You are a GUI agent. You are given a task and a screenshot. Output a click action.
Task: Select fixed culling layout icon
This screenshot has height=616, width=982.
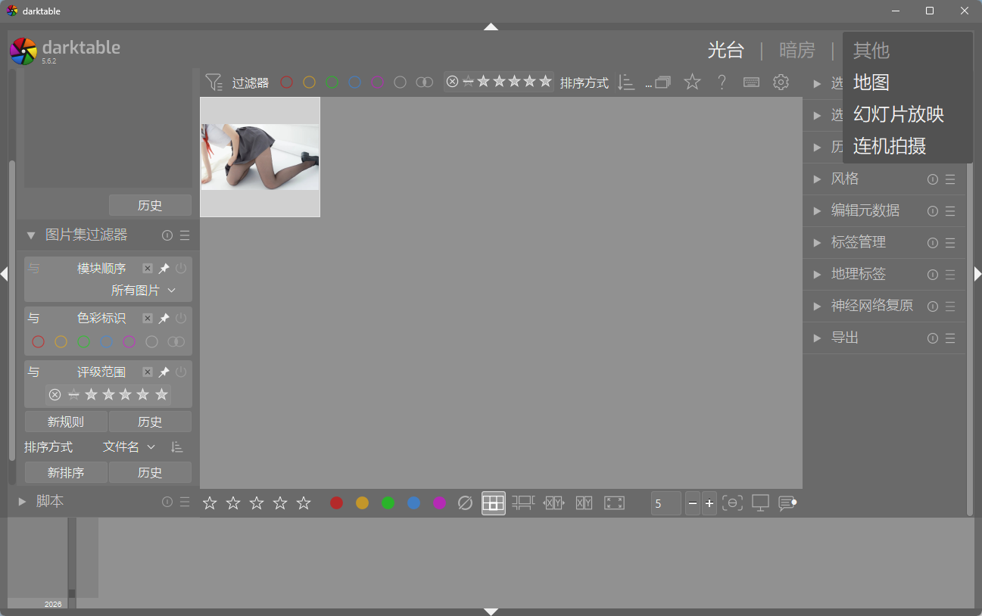tap(554, 503)
